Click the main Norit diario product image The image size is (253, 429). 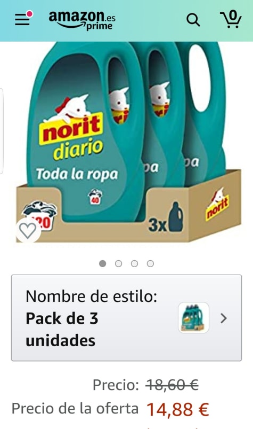pos(128,142)
